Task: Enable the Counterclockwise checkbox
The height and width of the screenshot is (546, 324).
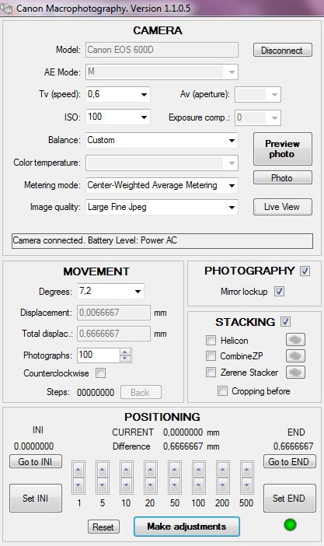Action: coord(100,373)
